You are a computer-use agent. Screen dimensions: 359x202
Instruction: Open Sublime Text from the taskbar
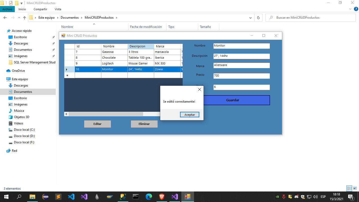click(x=59, y=196)
